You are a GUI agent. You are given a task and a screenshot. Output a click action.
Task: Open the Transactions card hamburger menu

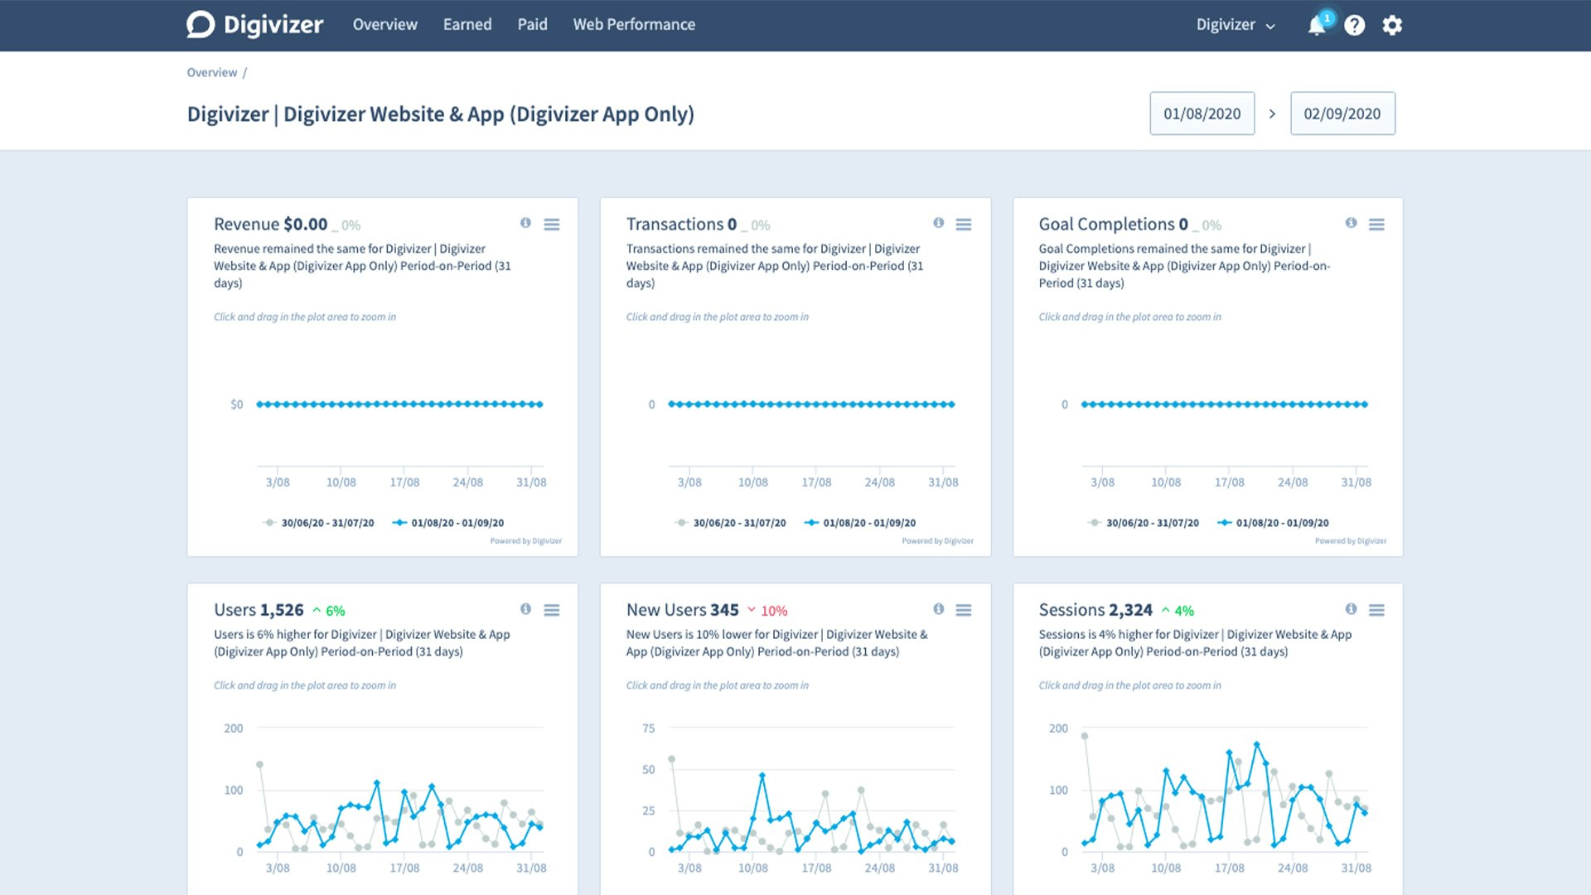(x=963, y=225)
